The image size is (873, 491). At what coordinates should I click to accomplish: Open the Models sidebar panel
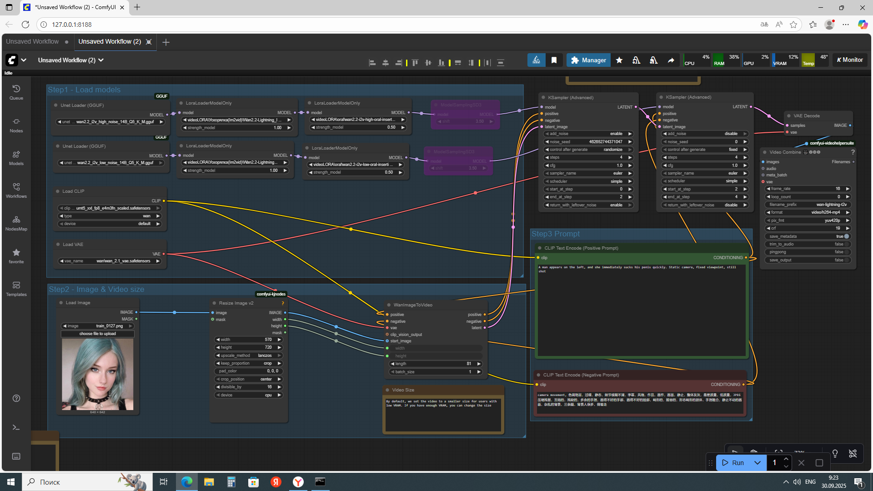(x=16, y=157)
